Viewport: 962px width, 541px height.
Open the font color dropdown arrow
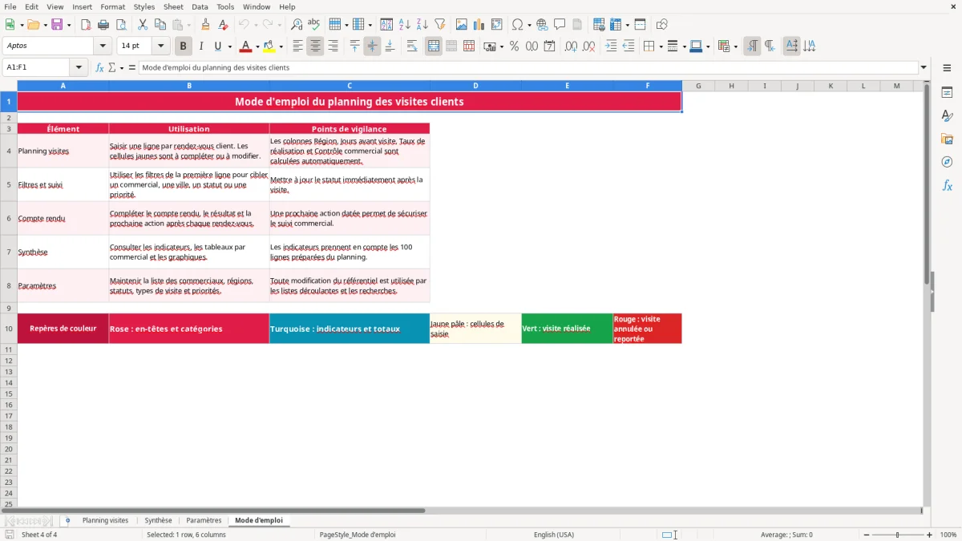pyautogui.click(x=257, y=46)
